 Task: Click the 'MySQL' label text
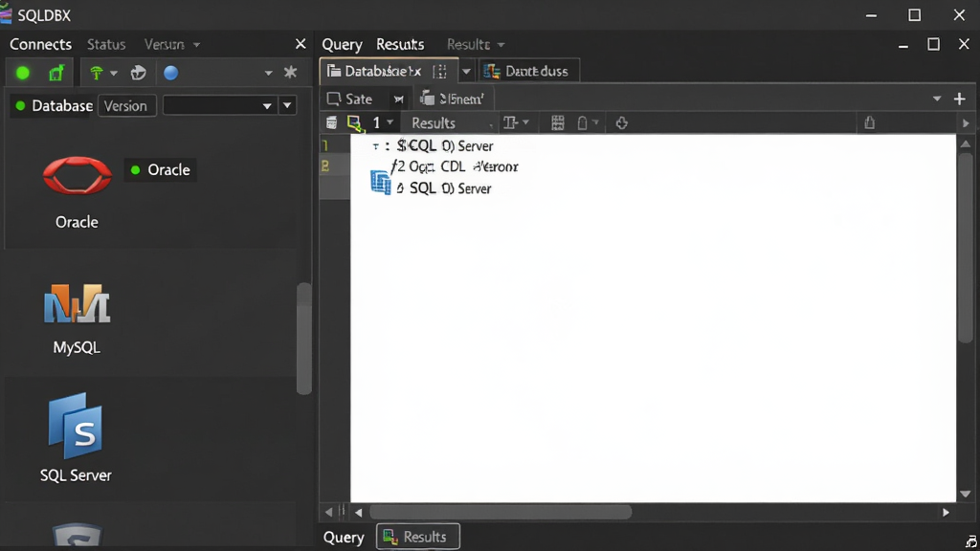pyautogui.click(x=77, y=348)
